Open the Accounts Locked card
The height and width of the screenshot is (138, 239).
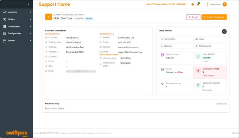coord(210,87)
